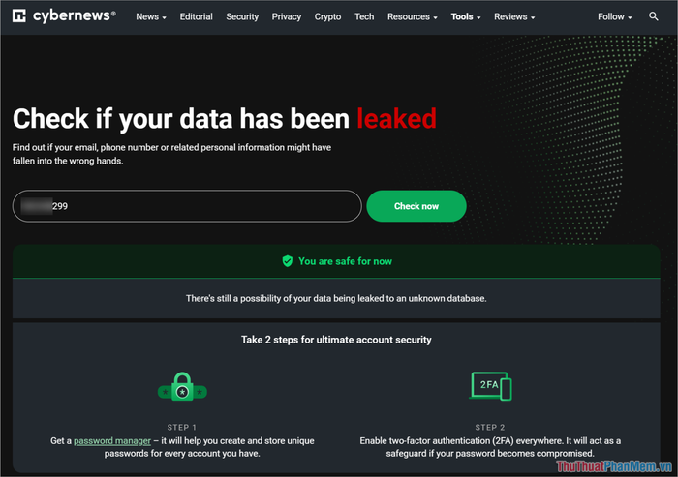Expand the News dropdown menu
This screenshot has width=678, height=477.
coord(150,16)
